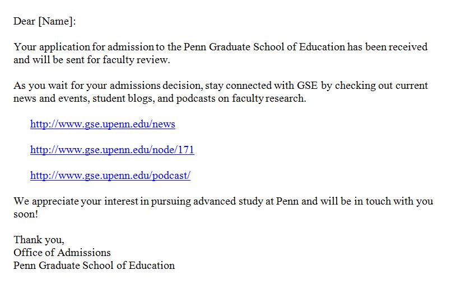Click 'Penn Graduate School of Education' in first paragraph
Viewport: 451px width, 289px height.
point(264,47)
